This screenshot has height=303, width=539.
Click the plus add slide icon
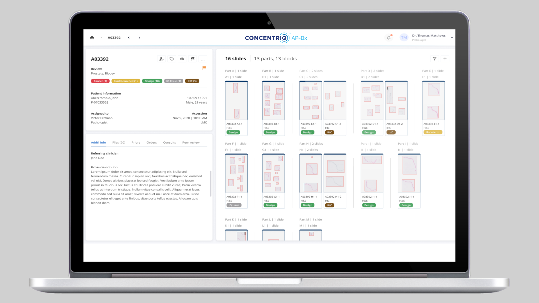[x=445, y=59]
